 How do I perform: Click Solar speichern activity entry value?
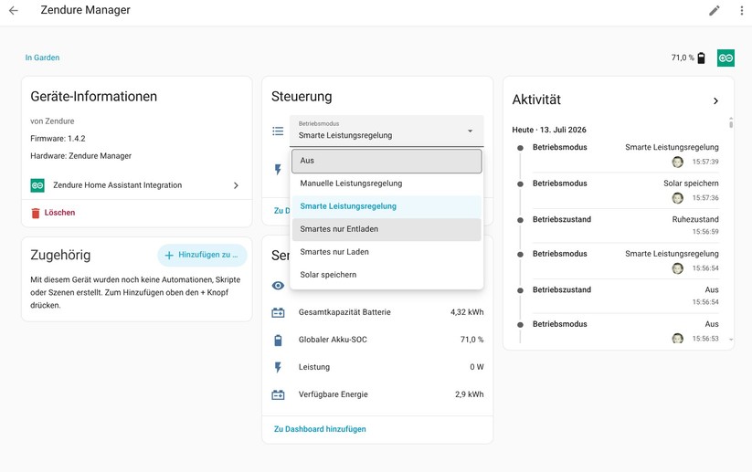coord(691,184)
